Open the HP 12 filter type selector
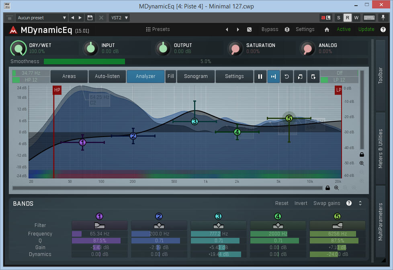 click(x=31, y=80)
